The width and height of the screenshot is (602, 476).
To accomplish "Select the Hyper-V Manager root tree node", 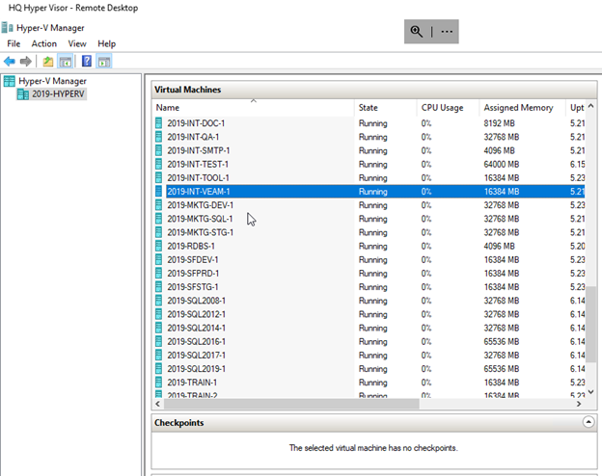I will pyautogui.click(x=53, y=81).
